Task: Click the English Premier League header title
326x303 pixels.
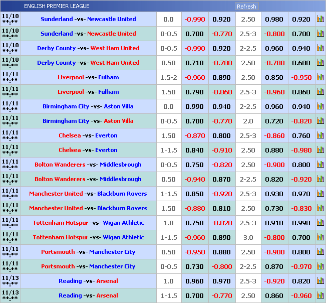Action: (57, 6)
